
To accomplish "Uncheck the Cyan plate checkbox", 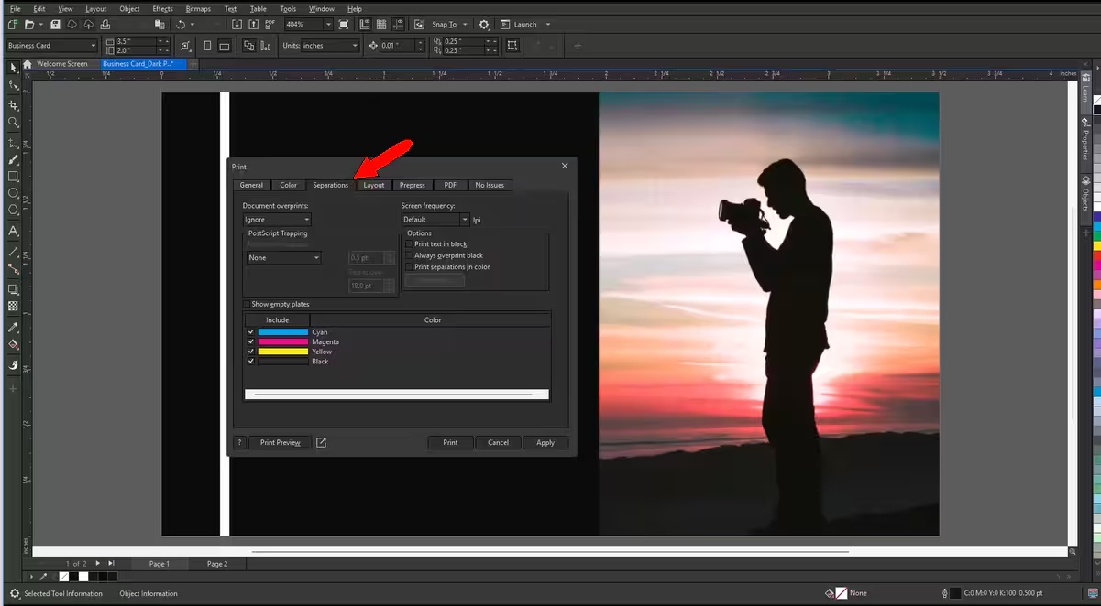I will (250, 332).
